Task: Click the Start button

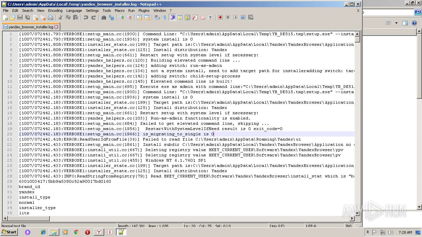Action: (x=9, y=232)
